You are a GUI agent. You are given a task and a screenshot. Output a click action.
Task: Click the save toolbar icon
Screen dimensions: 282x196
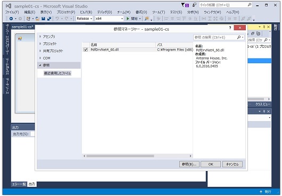(x=43, y=19)
